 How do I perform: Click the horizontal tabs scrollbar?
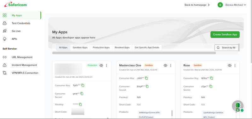pos(134,53)
